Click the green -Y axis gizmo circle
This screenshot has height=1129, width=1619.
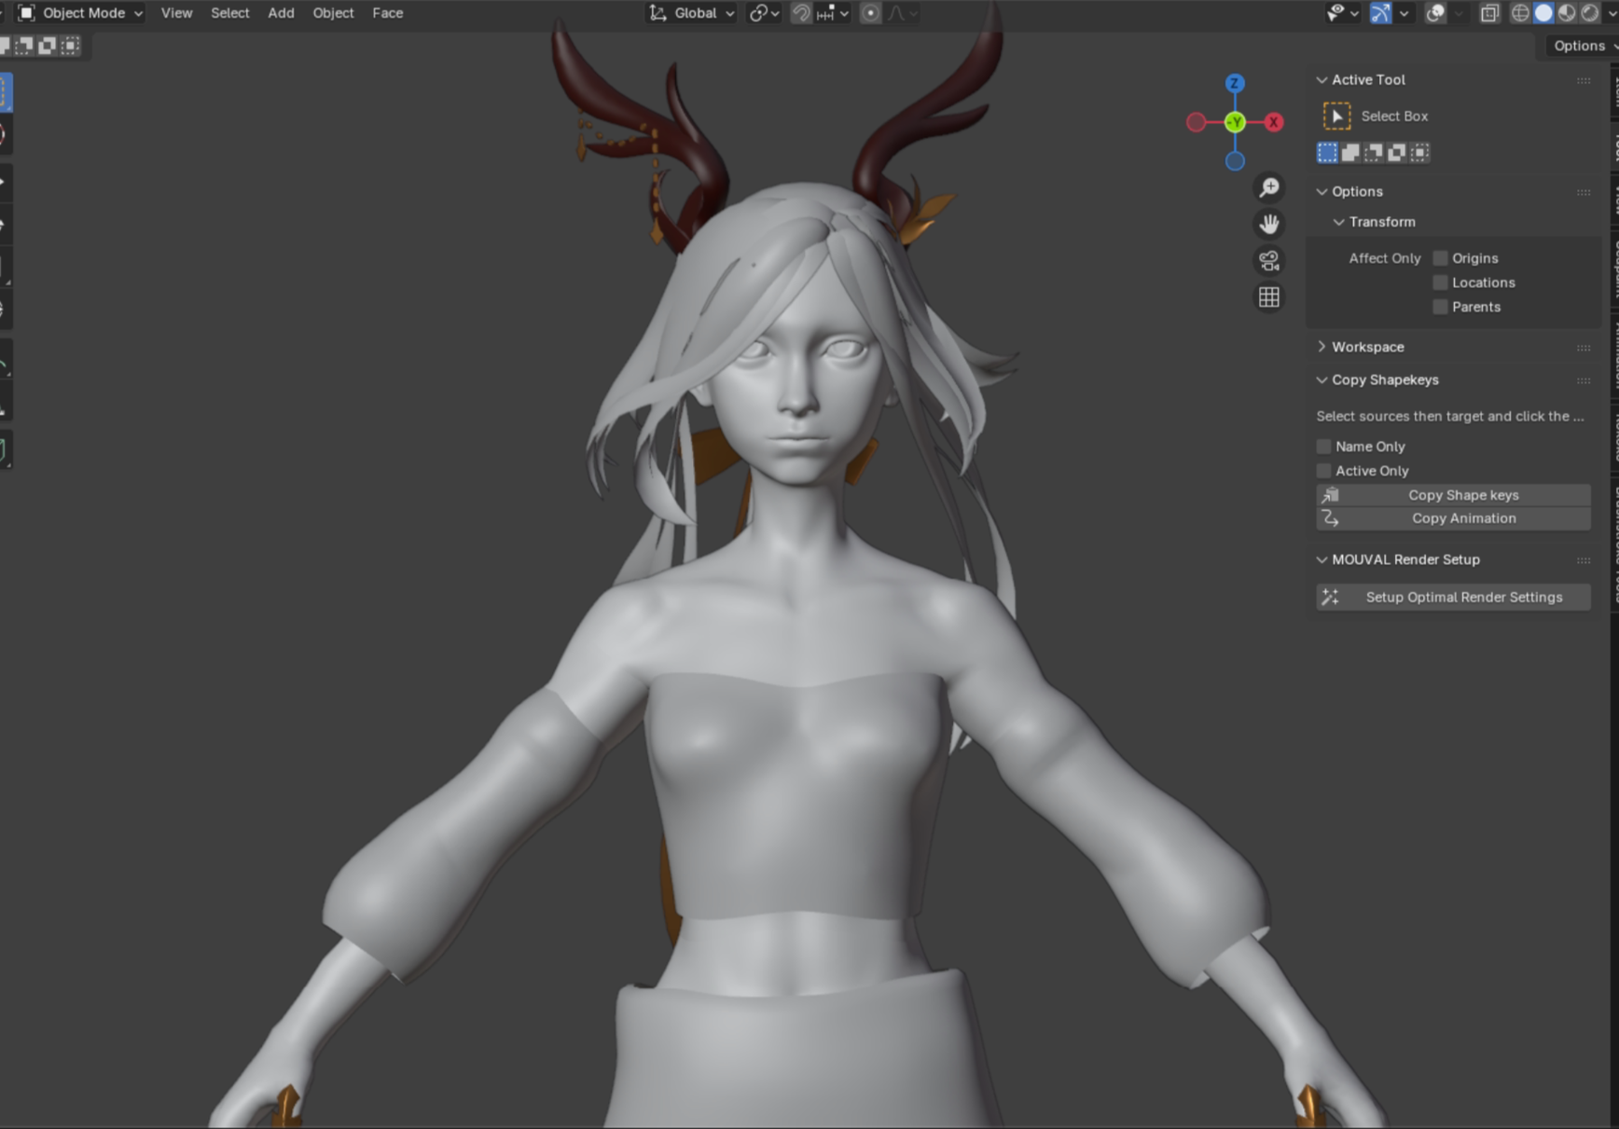click(1235, 122)
